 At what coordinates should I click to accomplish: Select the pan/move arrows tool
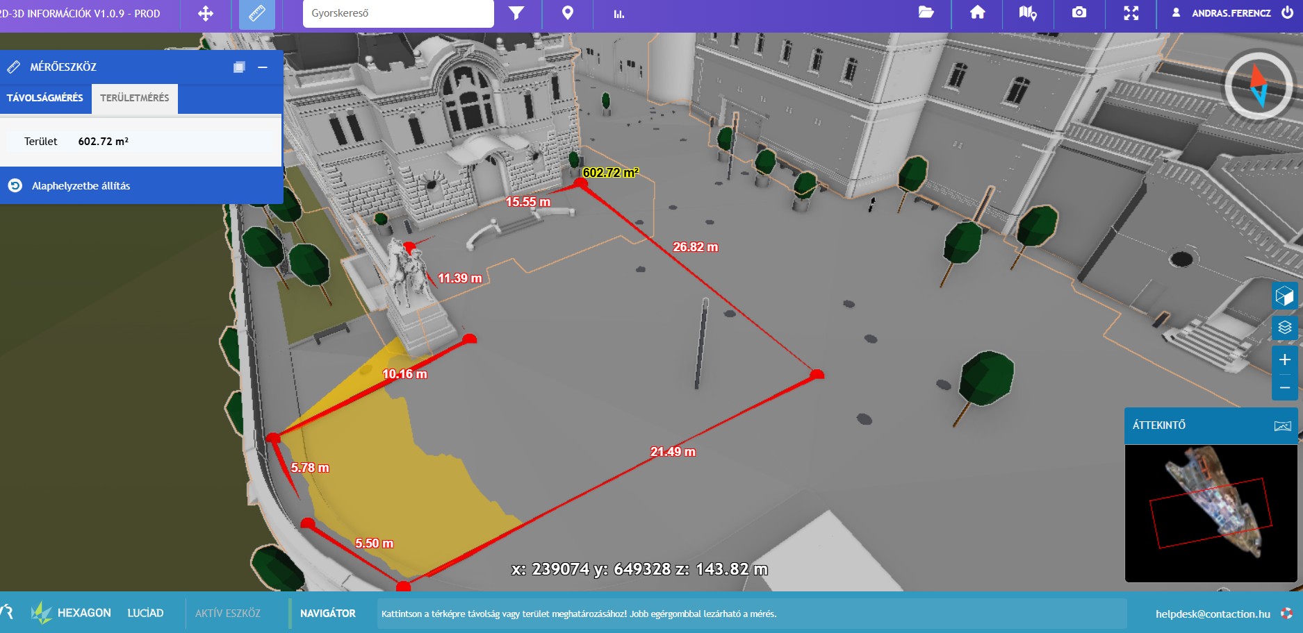click(x=206, y=13)
